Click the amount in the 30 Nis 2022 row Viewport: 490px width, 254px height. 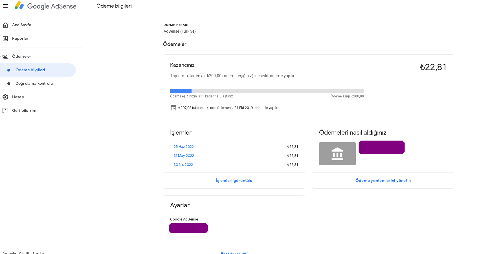[293, 165]
